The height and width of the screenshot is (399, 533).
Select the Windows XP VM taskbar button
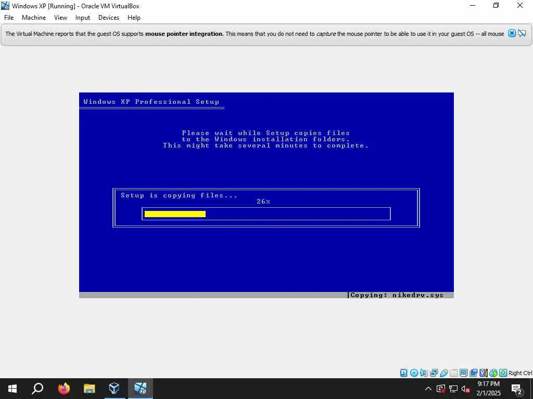coord(141,389)
